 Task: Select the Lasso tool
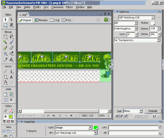pos(11,37)
